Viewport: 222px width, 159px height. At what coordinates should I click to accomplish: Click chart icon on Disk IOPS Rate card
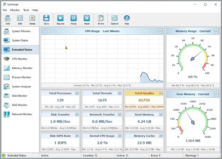coord(77,136)
